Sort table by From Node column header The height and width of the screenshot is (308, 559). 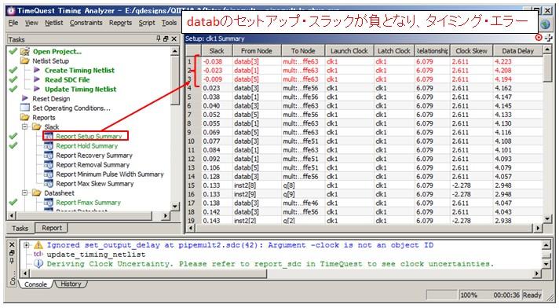[257, 51]
